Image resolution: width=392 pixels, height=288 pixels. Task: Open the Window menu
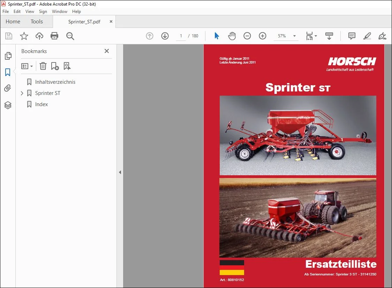(x=60, y=12)
